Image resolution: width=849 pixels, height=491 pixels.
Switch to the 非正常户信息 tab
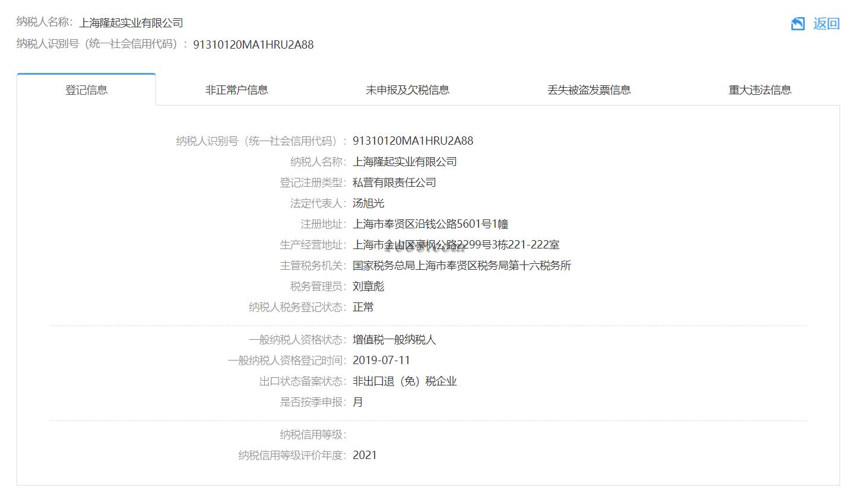click(237, 90)
